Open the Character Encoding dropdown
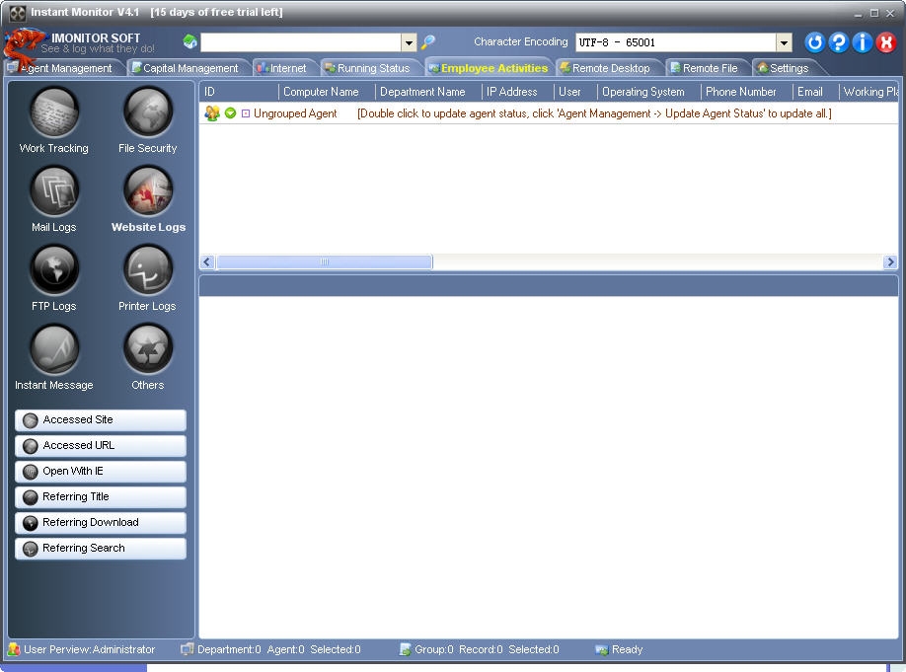The image size is (906, 672). [x=784, y=42]
